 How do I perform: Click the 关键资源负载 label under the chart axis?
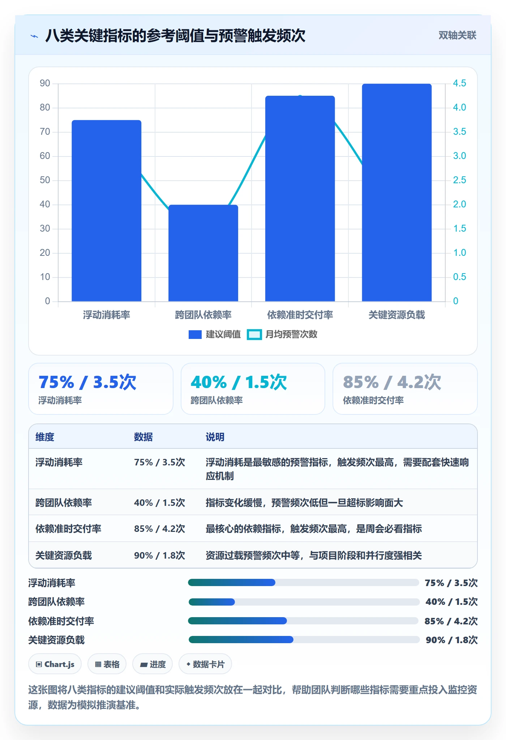coord(397,315)
